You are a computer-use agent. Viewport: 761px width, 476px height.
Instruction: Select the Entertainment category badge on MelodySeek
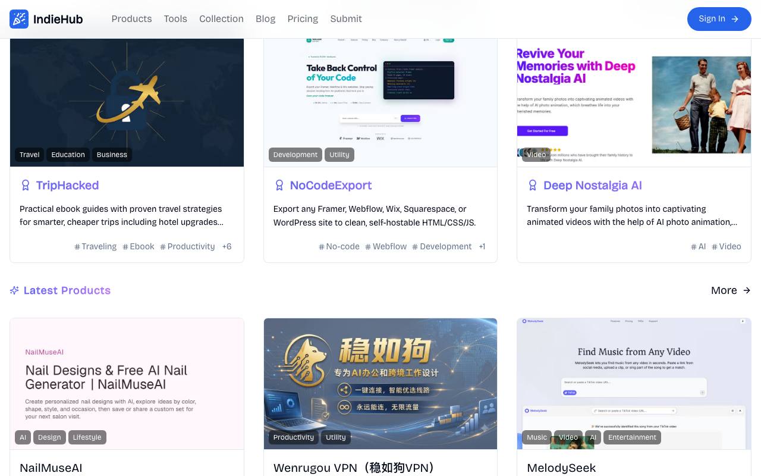(632, 437)
